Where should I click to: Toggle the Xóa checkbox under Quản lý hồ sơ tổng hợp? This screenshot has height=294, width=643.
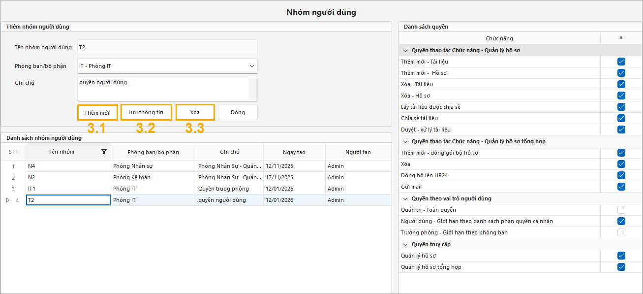pyautogui.click(x=621, y=164)
